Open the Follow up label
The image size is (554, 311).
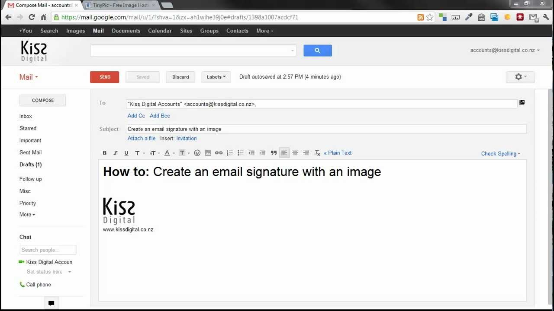[30, 179]
